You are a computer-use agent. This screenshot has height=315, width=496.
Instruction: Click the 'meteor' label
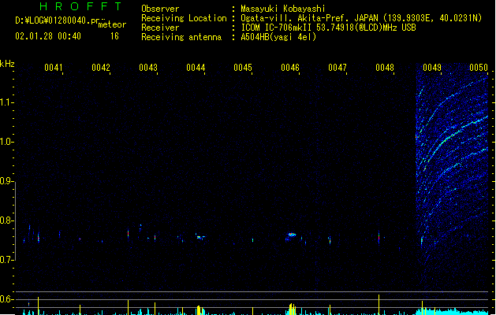112,24
